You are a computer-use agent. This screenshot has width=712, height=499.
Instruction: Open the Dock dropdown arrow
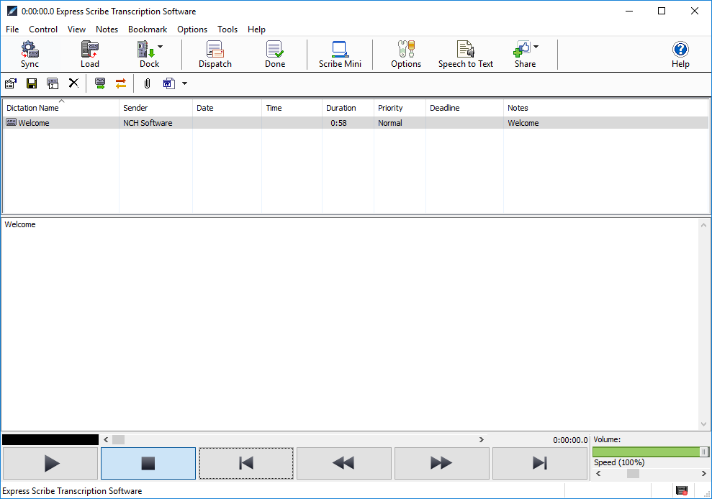coord(160,45)
